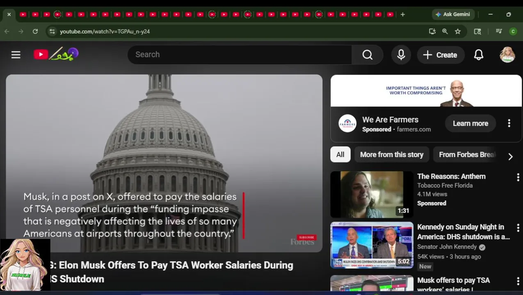This screenshot has width=523, height=295.
Task: Click the install/cast icon in address bar
Action: [432, 31]
